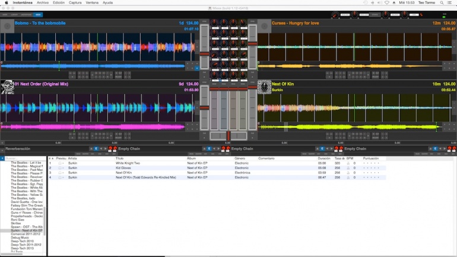Click RELOOP under the 01 Next Order deck
The image size is (457, 257).
coord(118,138)
